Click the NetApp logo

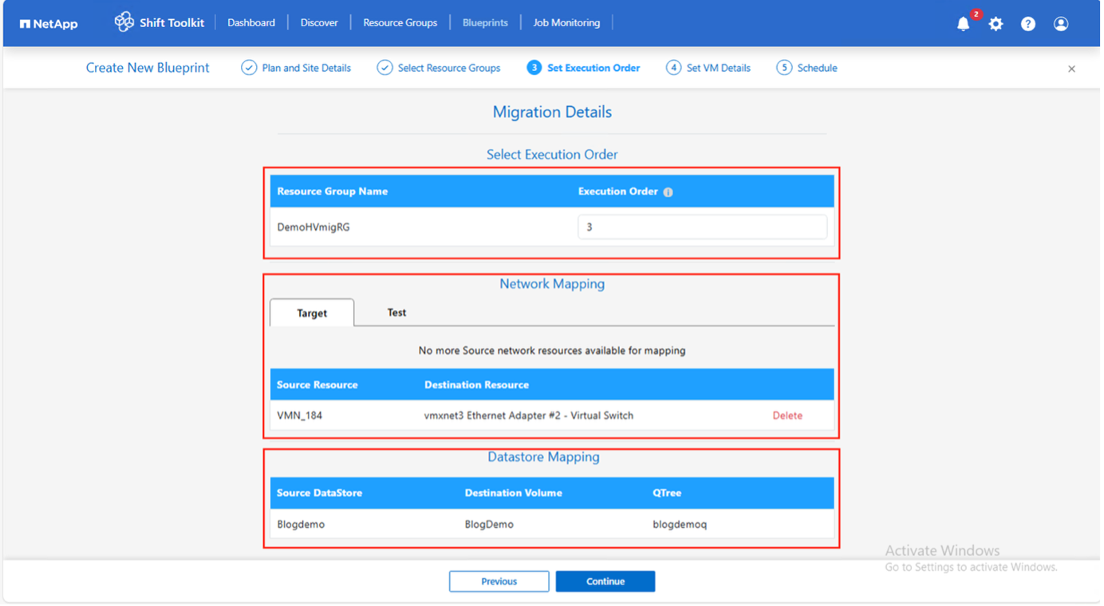(x=49, y=24)
